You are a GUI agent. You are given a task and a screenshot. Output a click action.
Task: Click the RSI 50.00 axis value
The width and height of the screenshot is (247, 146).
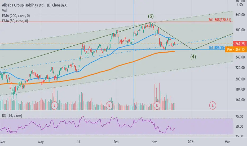pyautogui.click(x=239, y=126)
